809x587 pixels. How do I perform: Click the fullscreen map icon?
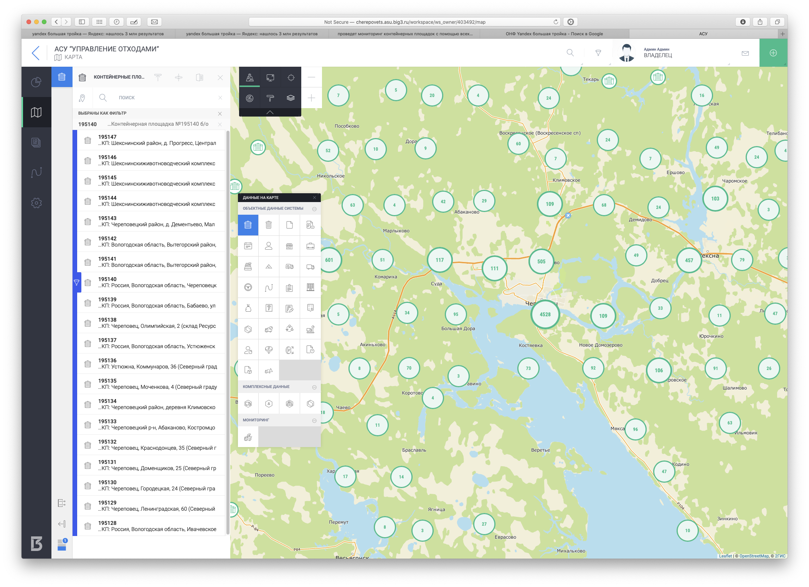pyautogui.click(x=270, y=77)
